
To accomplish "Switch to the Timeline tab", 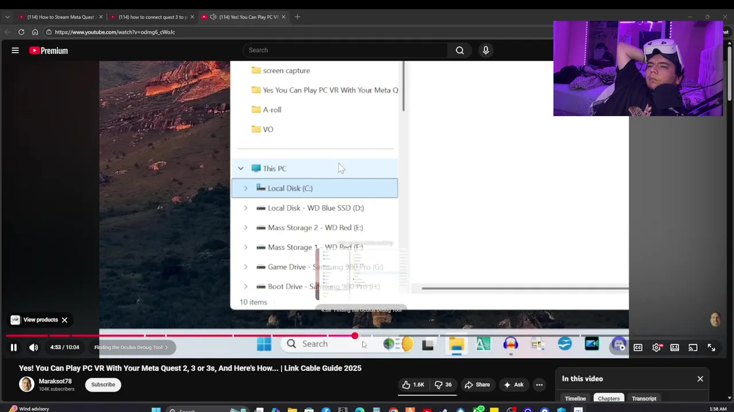I will [575, 399].
